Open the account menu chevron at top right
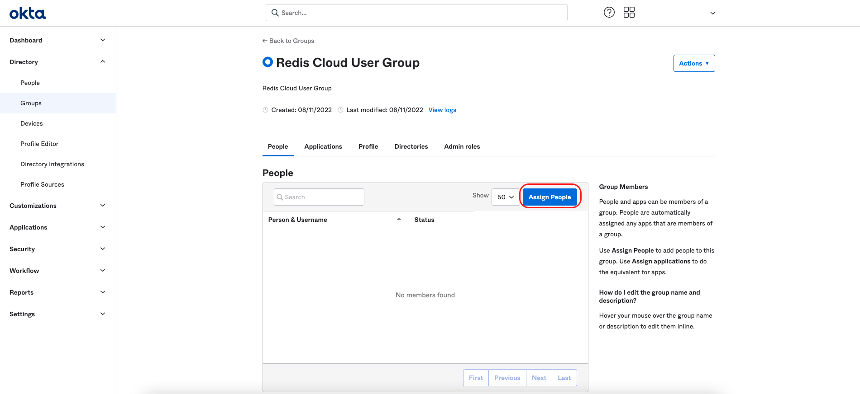The image size is (860, 394). pyautogui.click(x=712, y=13)
